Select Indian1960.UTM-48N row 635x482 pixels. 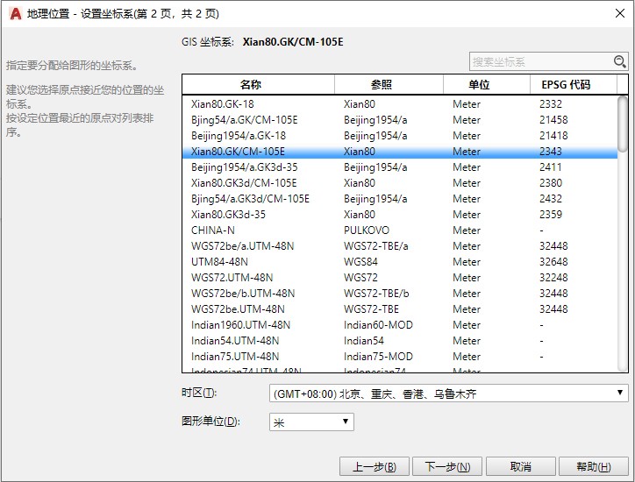click(x=400, y=325)
